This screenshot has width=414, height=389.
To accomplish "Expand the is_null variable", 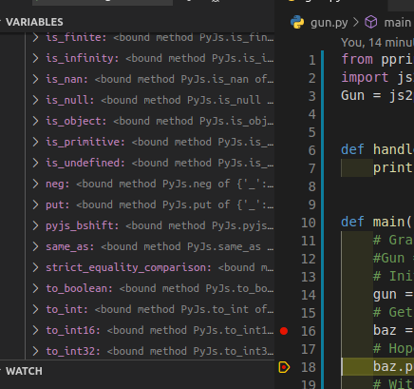I will point(35,100).
